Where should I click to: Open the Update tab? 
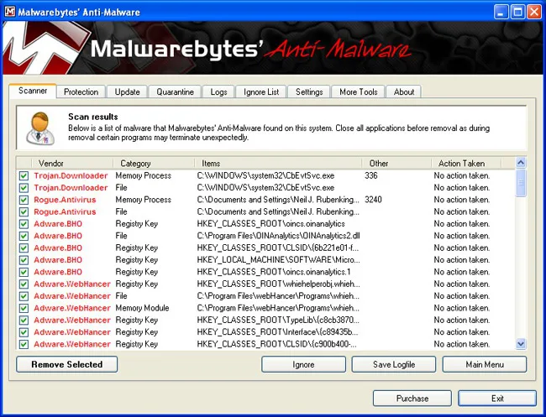pos(128,92)
